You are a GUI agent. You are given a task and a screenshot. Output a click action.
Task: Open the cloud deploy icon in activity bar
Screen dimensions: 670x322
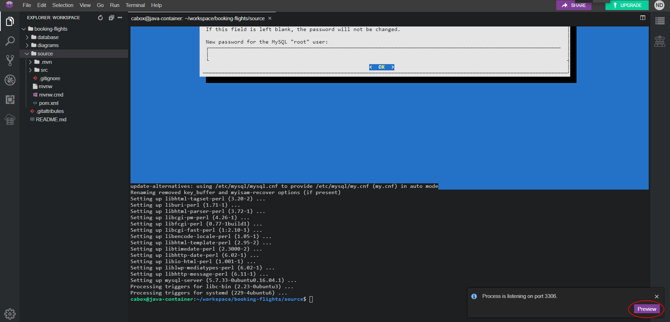click(x=10, y=120)
